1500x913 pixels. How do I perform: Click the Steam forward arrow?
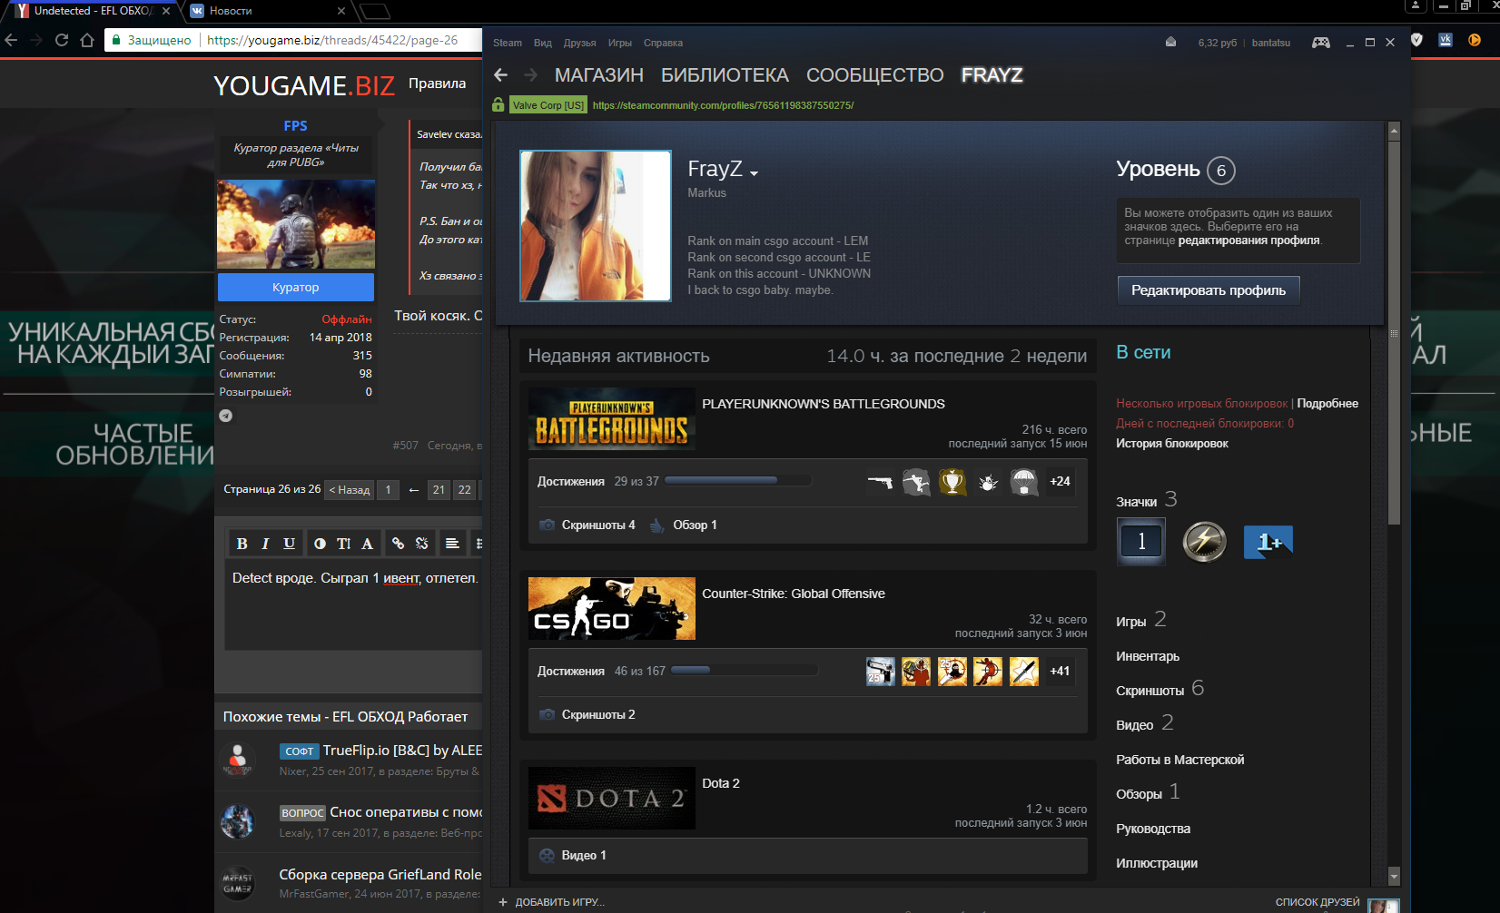(x=531, y=75)
